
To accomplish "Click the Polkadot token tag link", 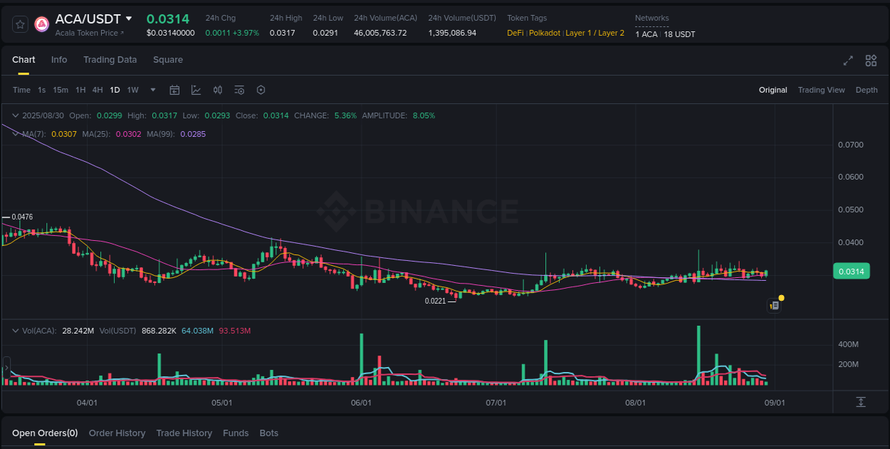I will click(545, 33).
